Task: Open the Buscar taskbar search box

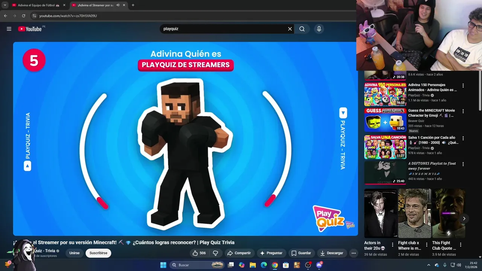Action: point(198,265)
